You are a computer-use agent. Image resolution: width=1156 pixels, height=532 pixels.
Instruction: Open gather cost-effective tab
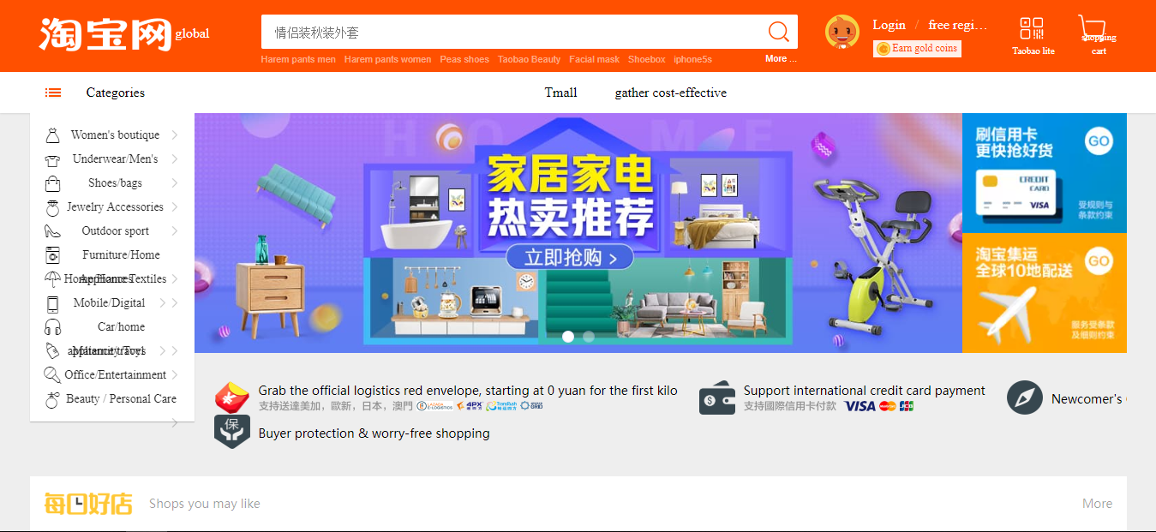point(670,93)
